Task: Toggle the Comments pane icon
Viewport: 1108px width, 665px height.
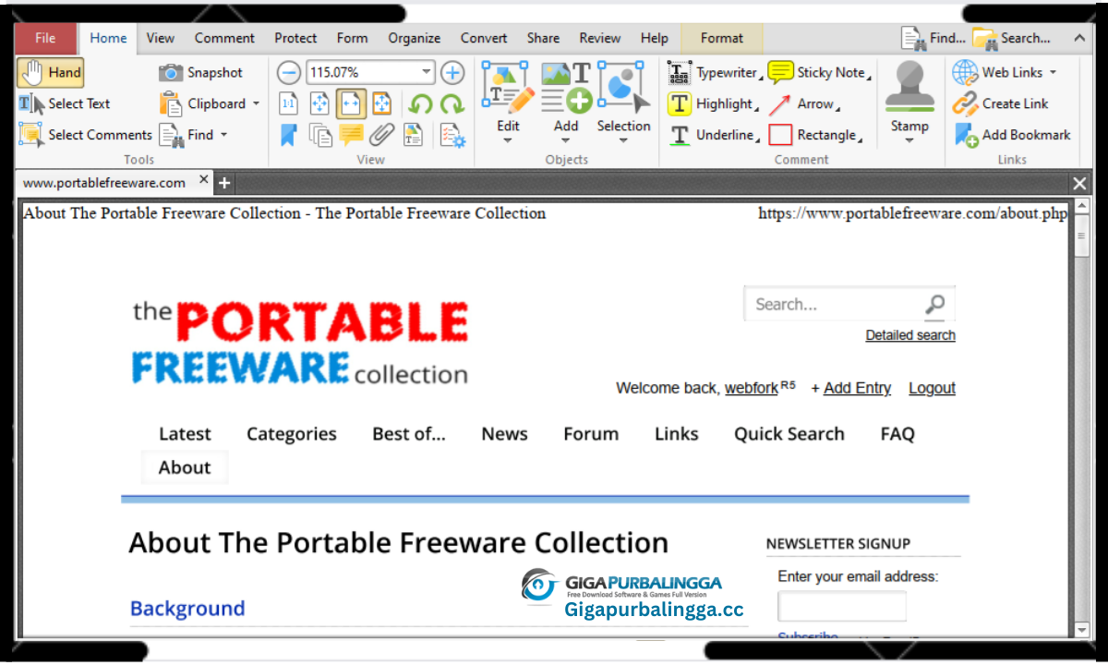Action: coord(351,135)
